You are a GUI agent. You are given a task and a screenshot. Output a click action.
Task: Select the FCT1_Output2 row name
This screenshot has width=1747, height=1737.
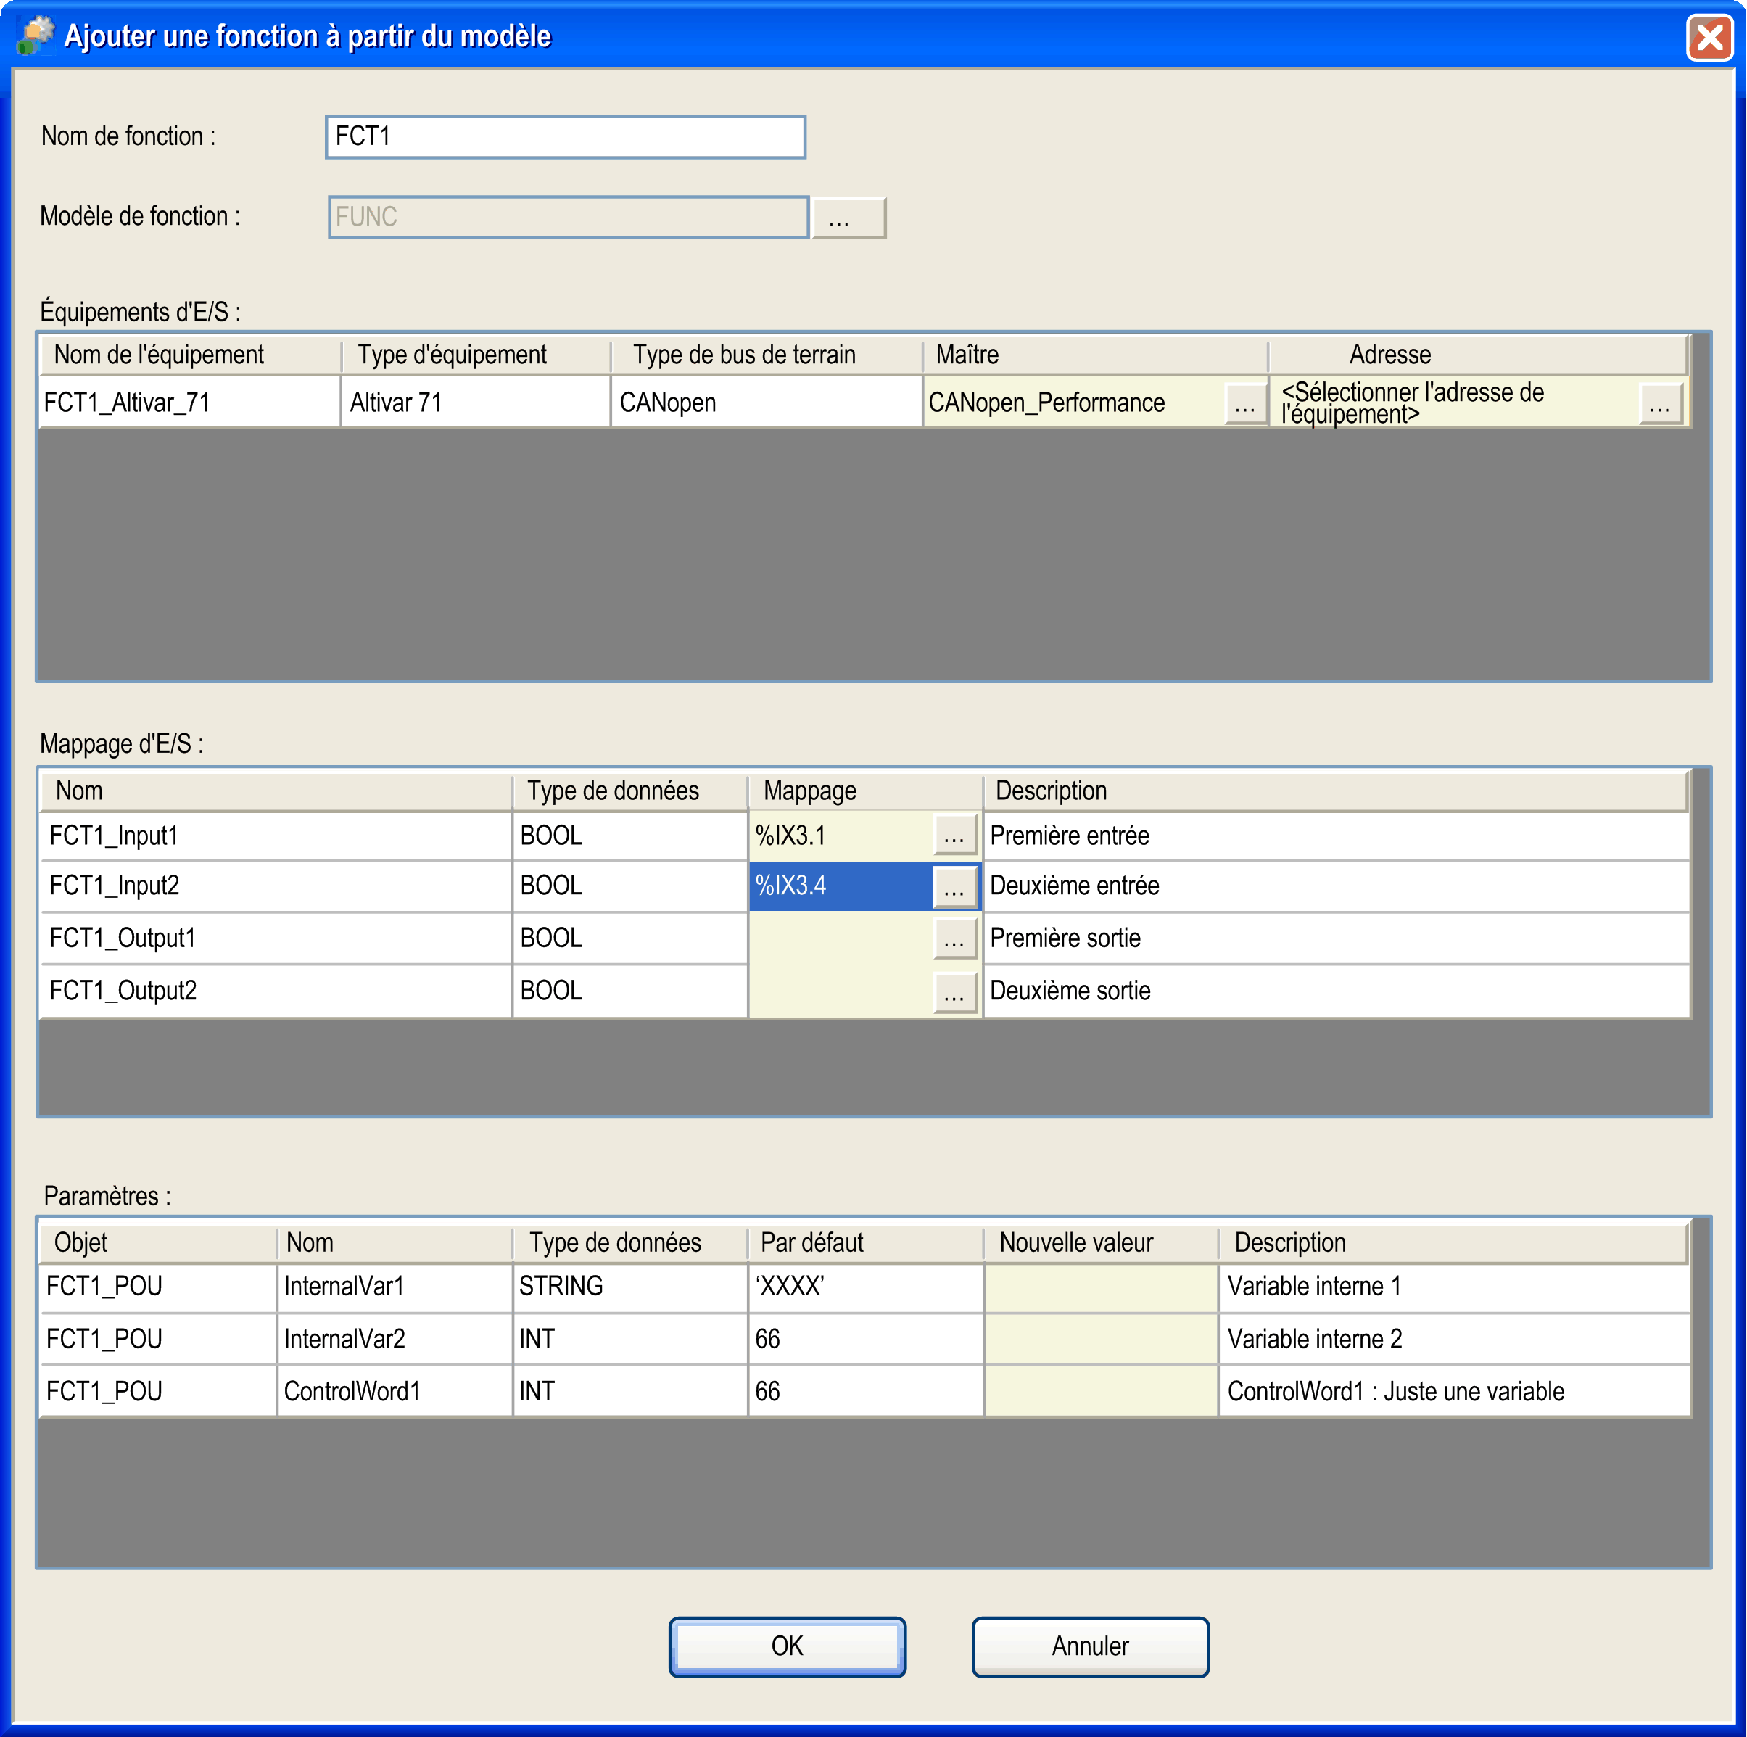pyautogui.click(x=276, y=991)
